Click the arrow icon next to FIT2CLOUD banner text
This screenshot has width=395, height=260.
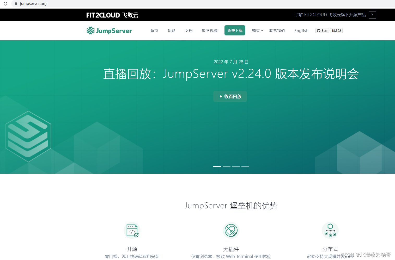click(x=372, y=15)
